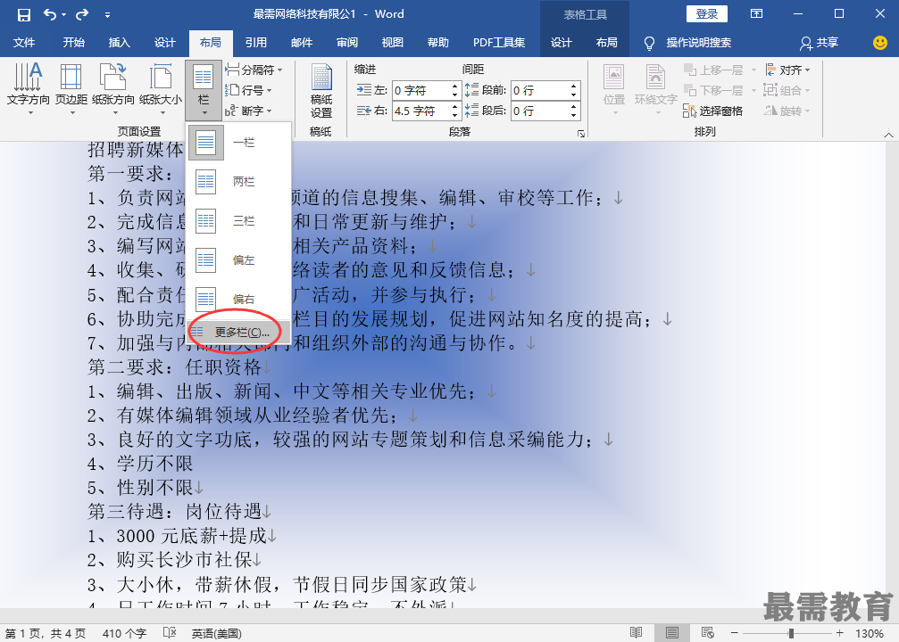Open the 文件 file tab
Image resolution: width=899 pixels, height=642 pixels.
click(24, 43)
